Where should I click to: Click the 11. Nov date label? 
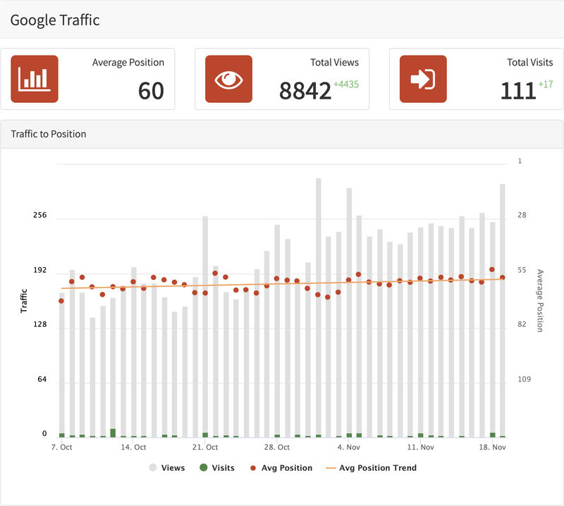point(420,447)
